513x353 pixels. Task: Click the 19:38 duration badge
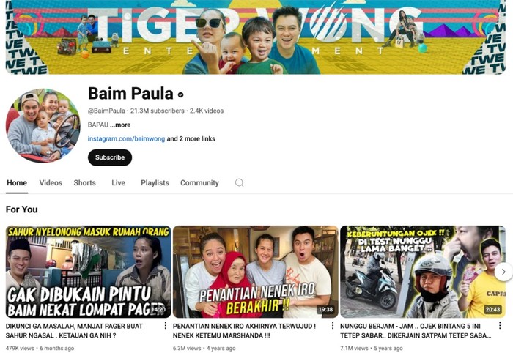tap(326, 310)
